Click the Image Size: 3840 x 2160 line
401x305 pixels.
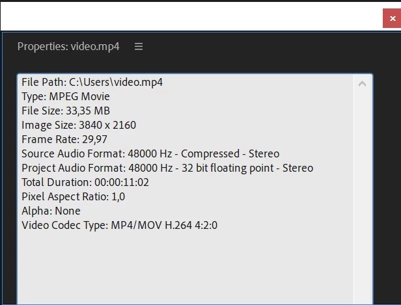click(79, 125)
